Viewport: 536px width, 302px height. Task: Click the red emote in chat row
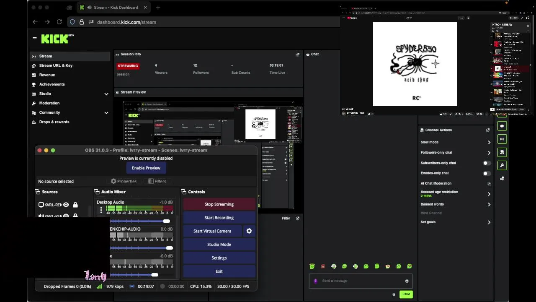(x=323, y=266)
